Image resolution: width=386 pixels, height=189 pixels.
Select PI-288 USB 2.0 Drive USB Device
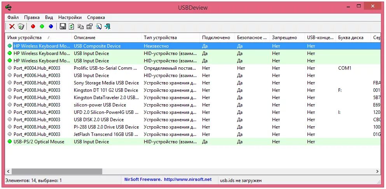pyautogui.click(x=193, y=127)
